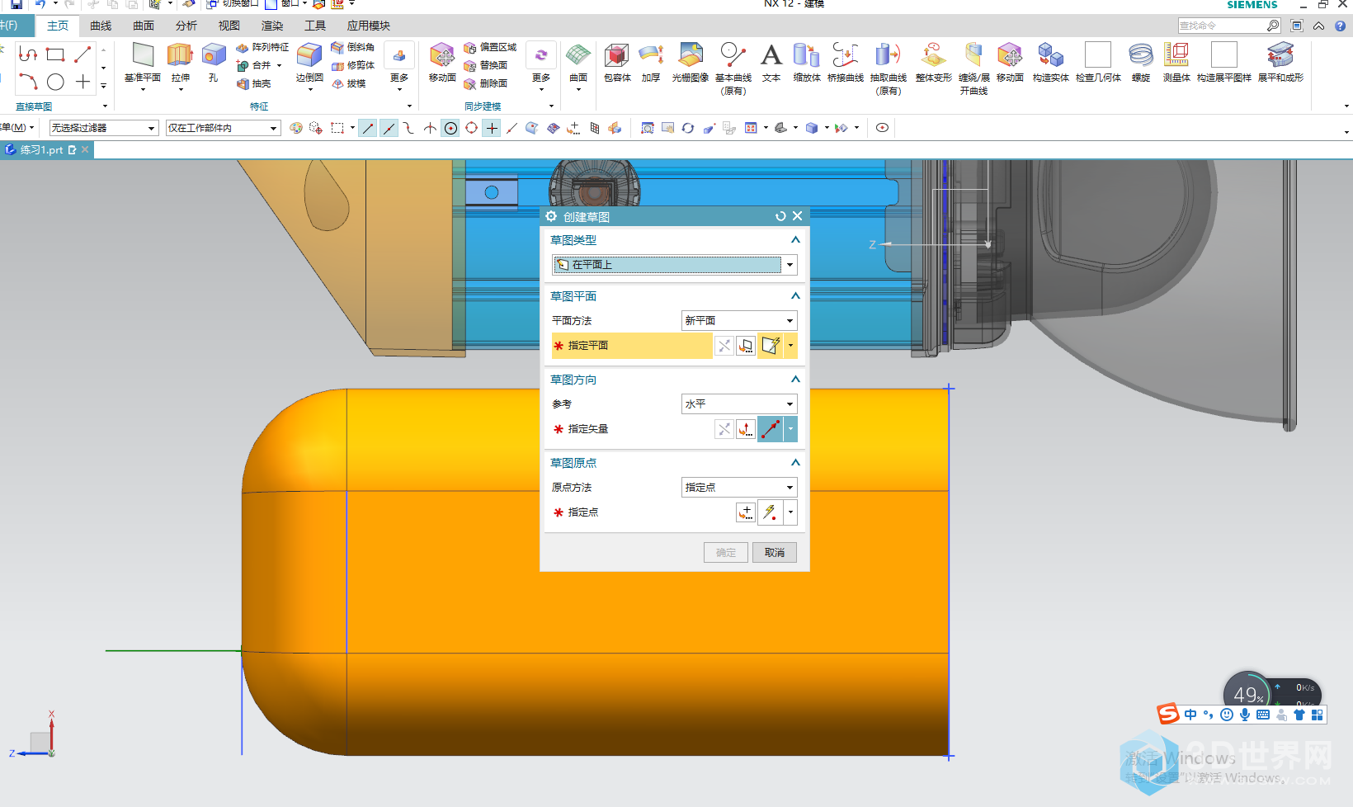Open the 仅在工作部件内 scope dropdown
1353x807 pixels.
coord(224,128)
